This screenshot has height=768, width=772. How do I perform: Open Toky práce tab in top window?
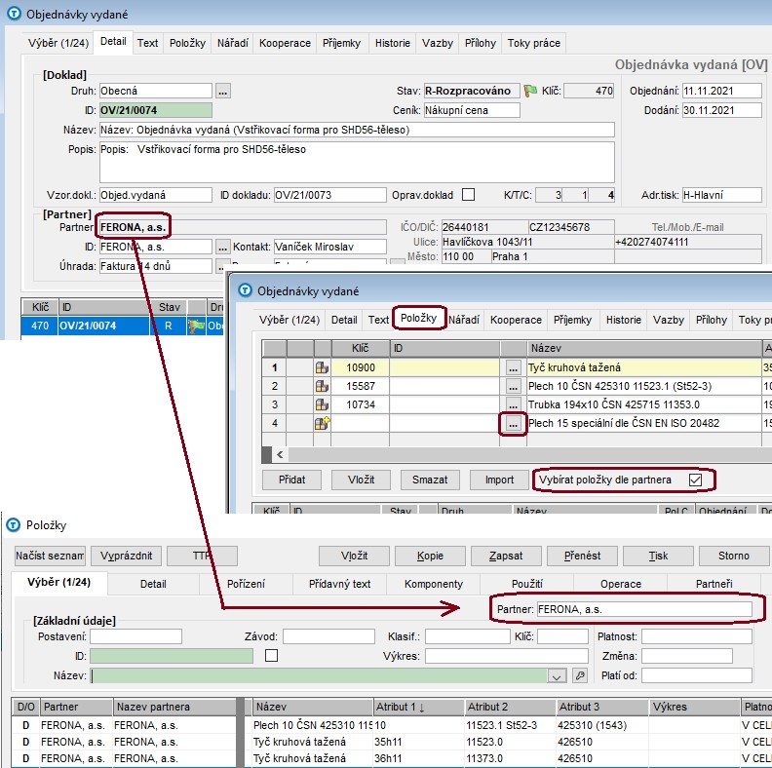coord(534,43)
